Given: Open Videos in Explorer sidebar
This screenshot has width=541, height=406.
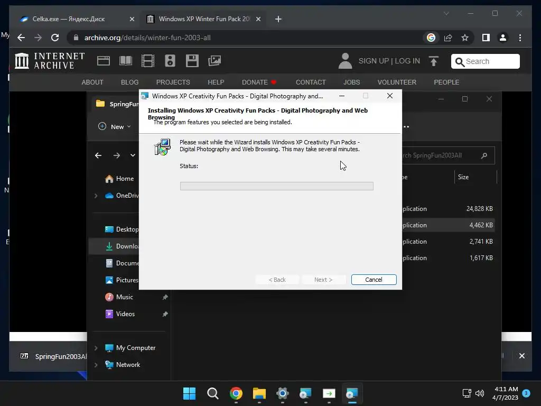Looking at the screenshot, I should [x=120, y=314].
